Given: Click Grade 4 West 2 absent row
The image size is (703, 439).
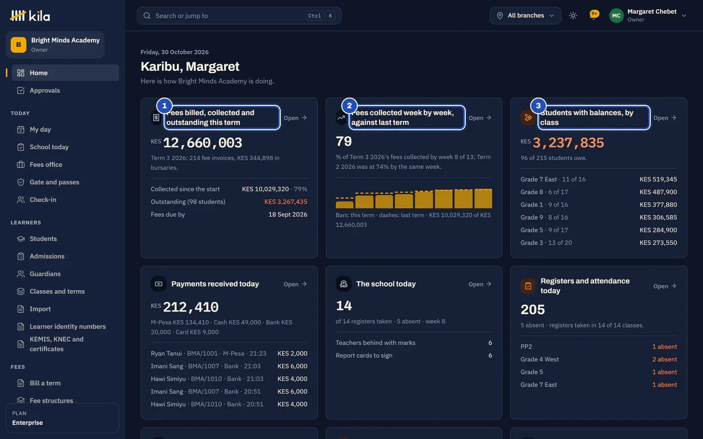Looking at the screenshot, I should pyautogui.click(x=599, y=359).
